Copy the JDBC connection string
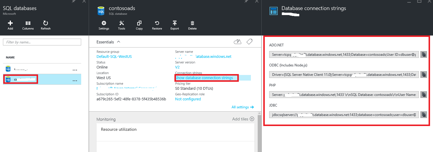Image resolution: width=433 pixels, height=152 pixels. 424,115
